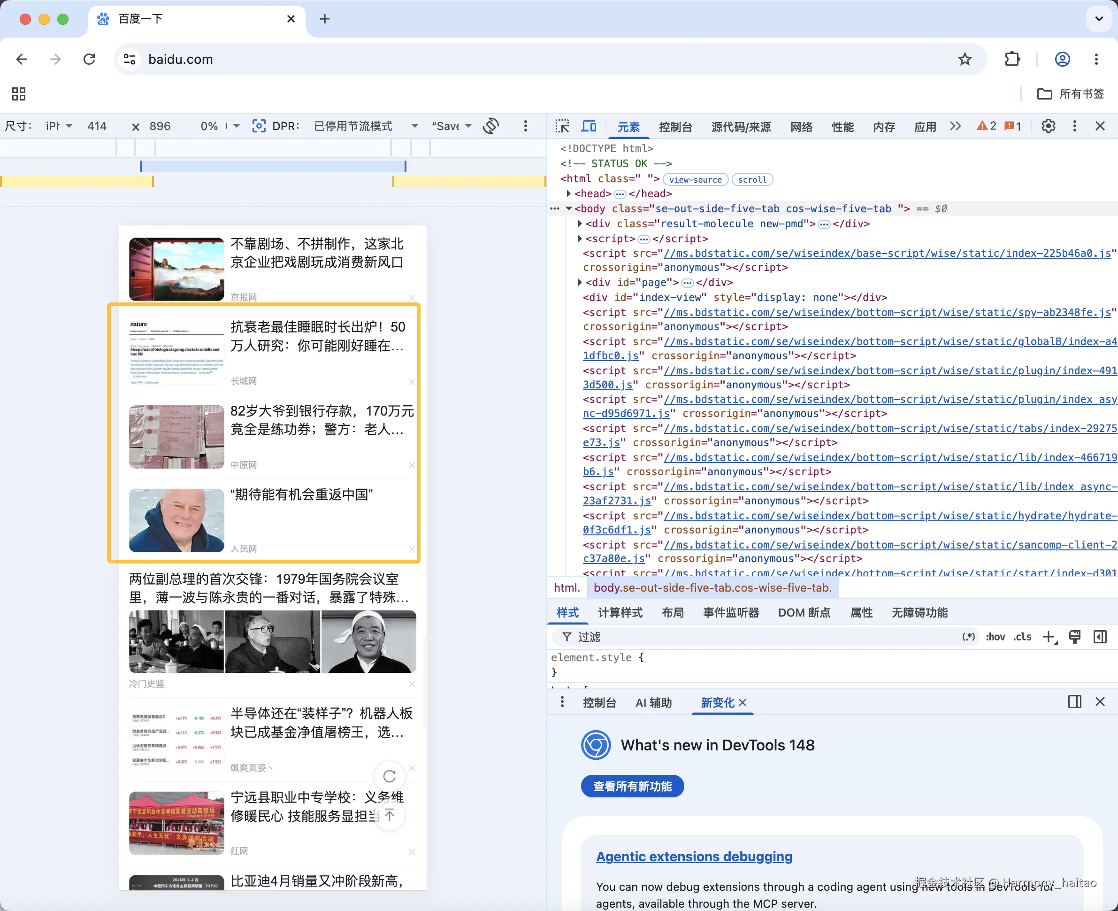Toggle the device toolbar icon
The image size is (1118, 911).
pyautogui.click(x=589, y=126)
